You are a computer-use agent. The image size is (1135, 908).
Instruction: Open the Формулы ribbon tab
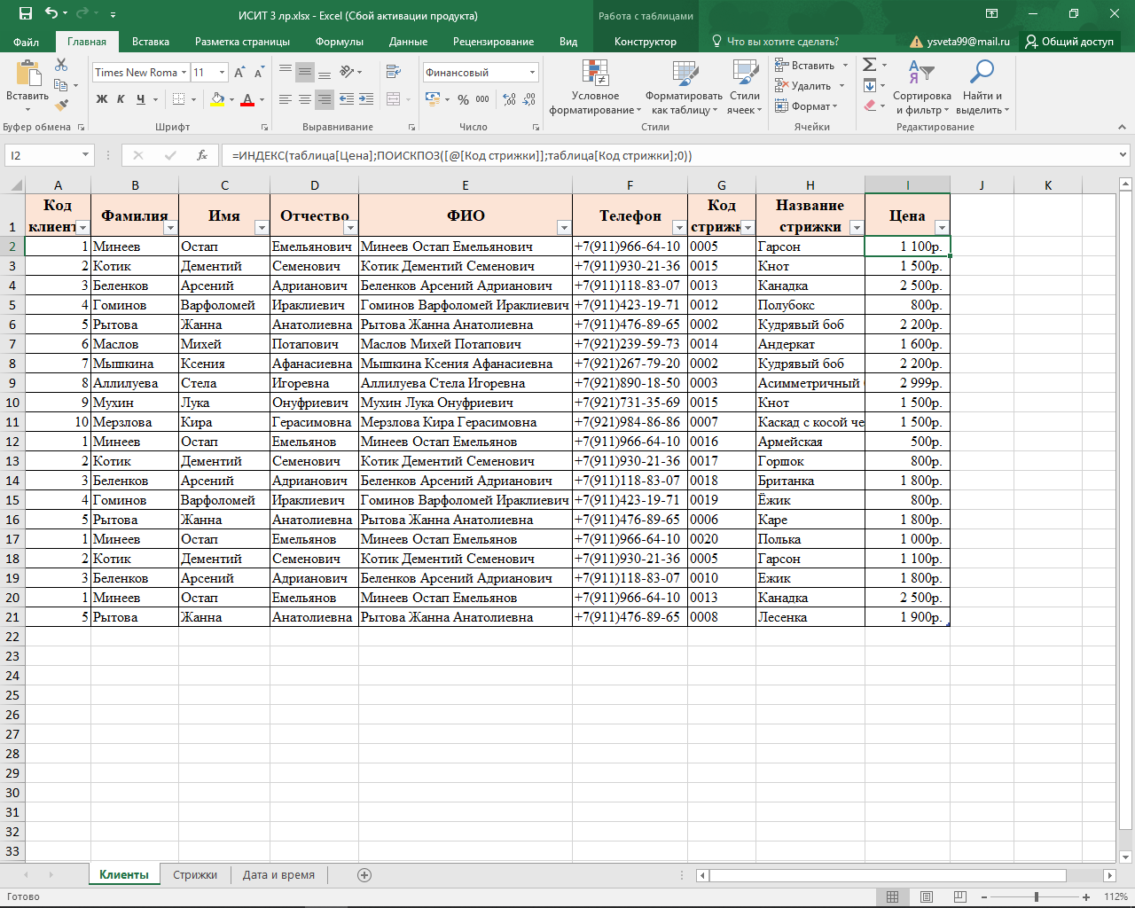339,42
